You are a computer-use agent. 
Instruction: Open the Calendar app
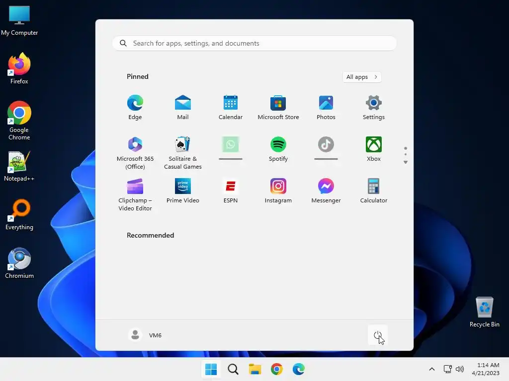[x=231, y=108]
